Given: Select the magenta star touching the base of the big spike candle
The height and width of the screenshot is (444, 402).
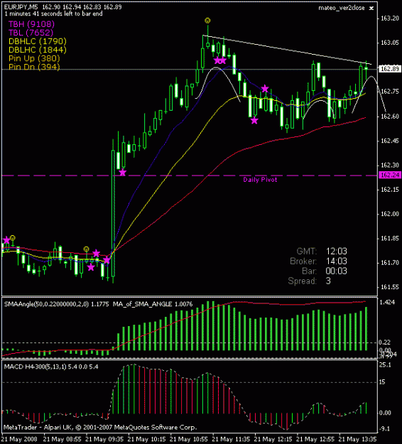Looking at the screenshot, I should [107, 260].
